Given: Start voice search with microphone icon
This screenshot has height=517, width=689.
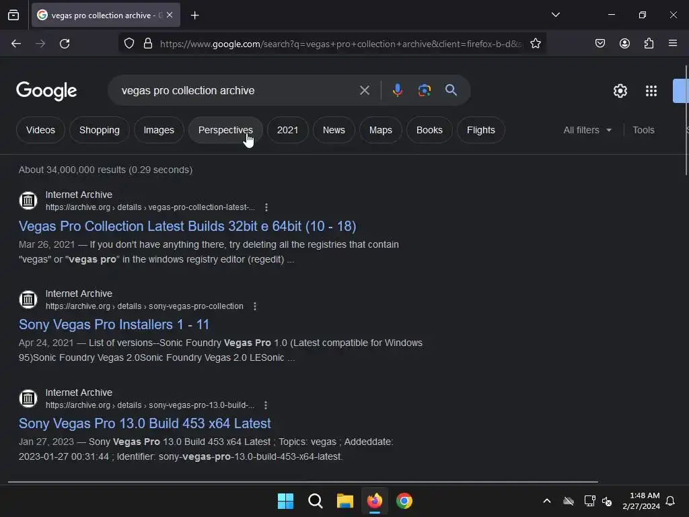Looking at the screenshot, I should coord(397,91).
